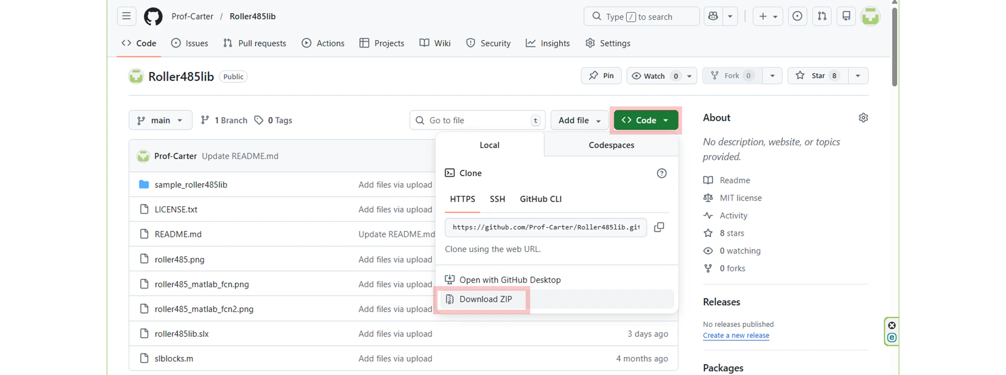
Task: Click the clone URL text field
Action: click(546, 227)
